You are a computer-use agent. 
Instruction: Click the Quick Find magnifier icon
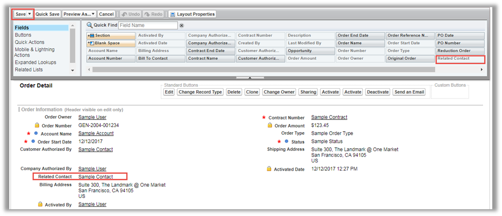[x=90, y=25]
